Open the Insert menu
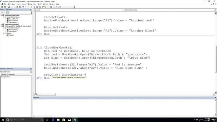Viewport: 217px width, 122px height. point(18,4)
